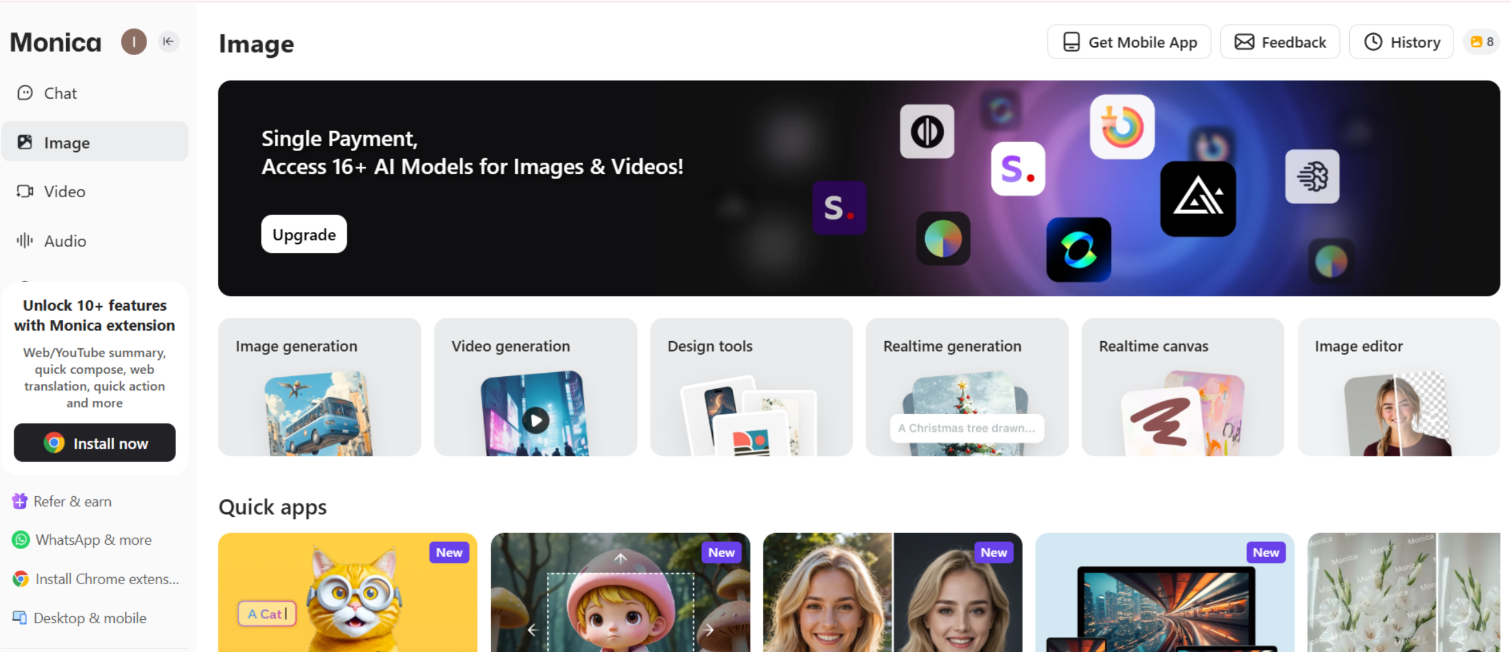Open the credits counter badge showing 8
Screen dimensions: 1511x652
pos(1482,42)
